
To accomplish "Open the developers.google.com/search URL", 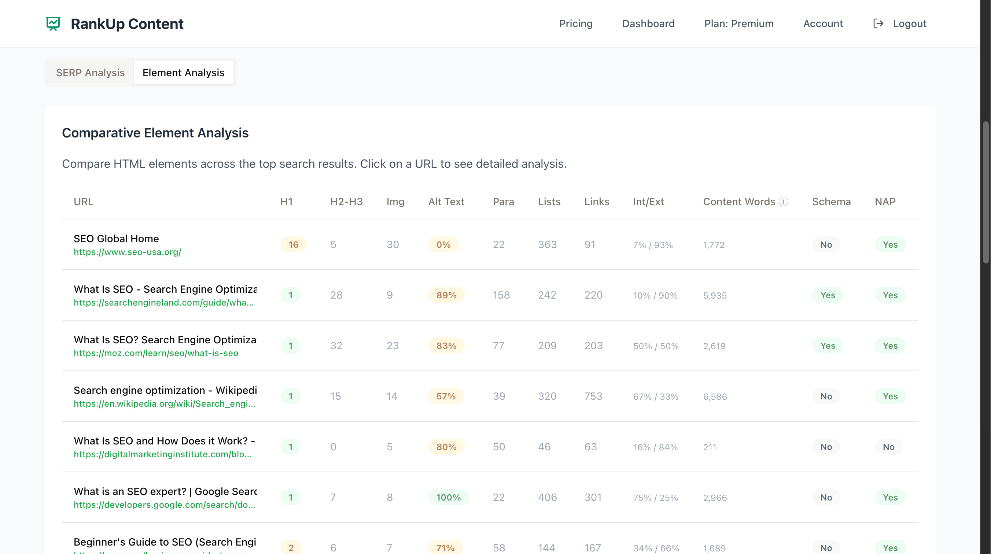I will tap(164, 505).
